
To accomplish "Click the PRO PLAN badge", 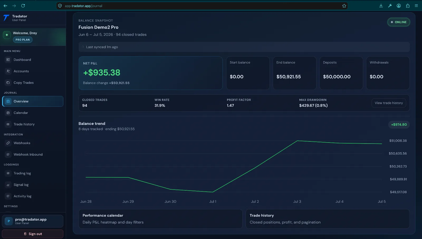I will point(23,40).
